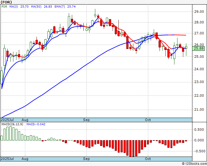Click the Sep label on price chart axis
207x166 pixels.
86,120
